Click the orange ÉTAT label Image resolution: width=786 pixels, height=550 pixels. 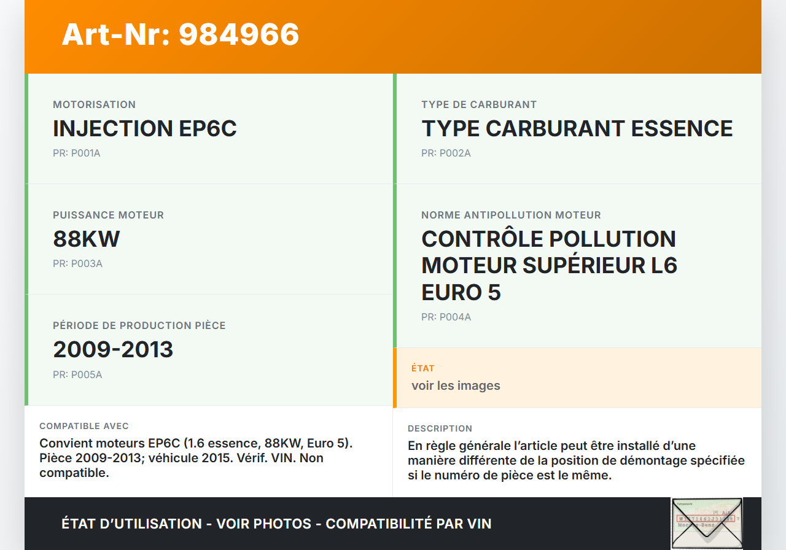423,368
